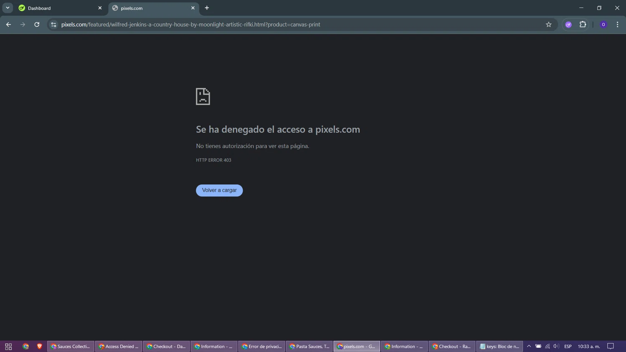626x352 pixels.
Task: Open Chrome's three-dot menu
Action: (x=617, y=25)
